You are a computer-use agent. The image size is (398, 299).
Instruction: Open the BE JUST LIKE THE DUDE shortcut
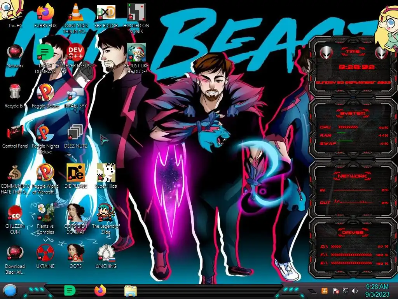tap(136, 58)
